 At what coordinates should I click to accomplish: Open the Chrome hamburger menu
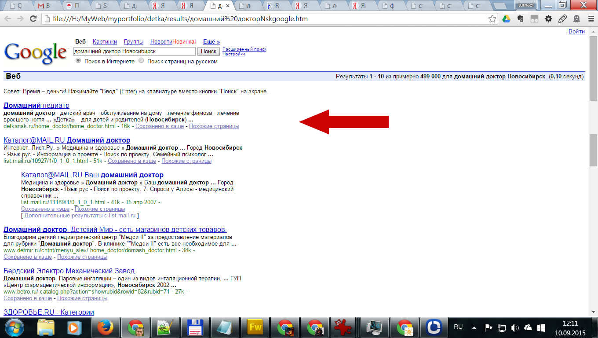point(590,19)
